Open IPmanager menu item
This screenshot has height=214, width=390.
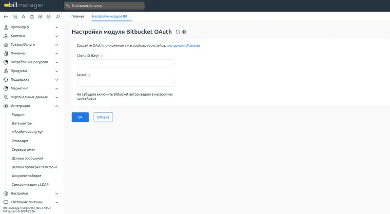[20, 141]
